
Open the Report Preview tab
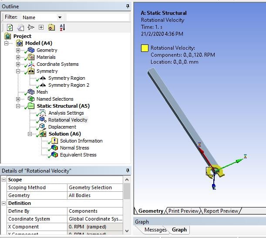[221, 211]
